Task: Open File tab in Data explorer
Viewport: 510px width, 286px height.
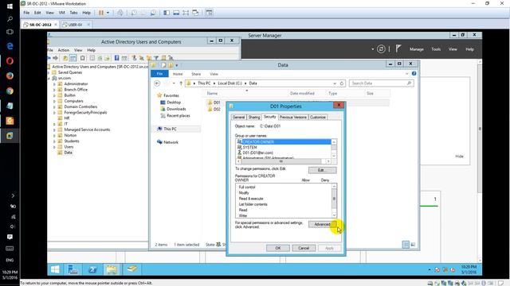Action: (x=159, y=74)
